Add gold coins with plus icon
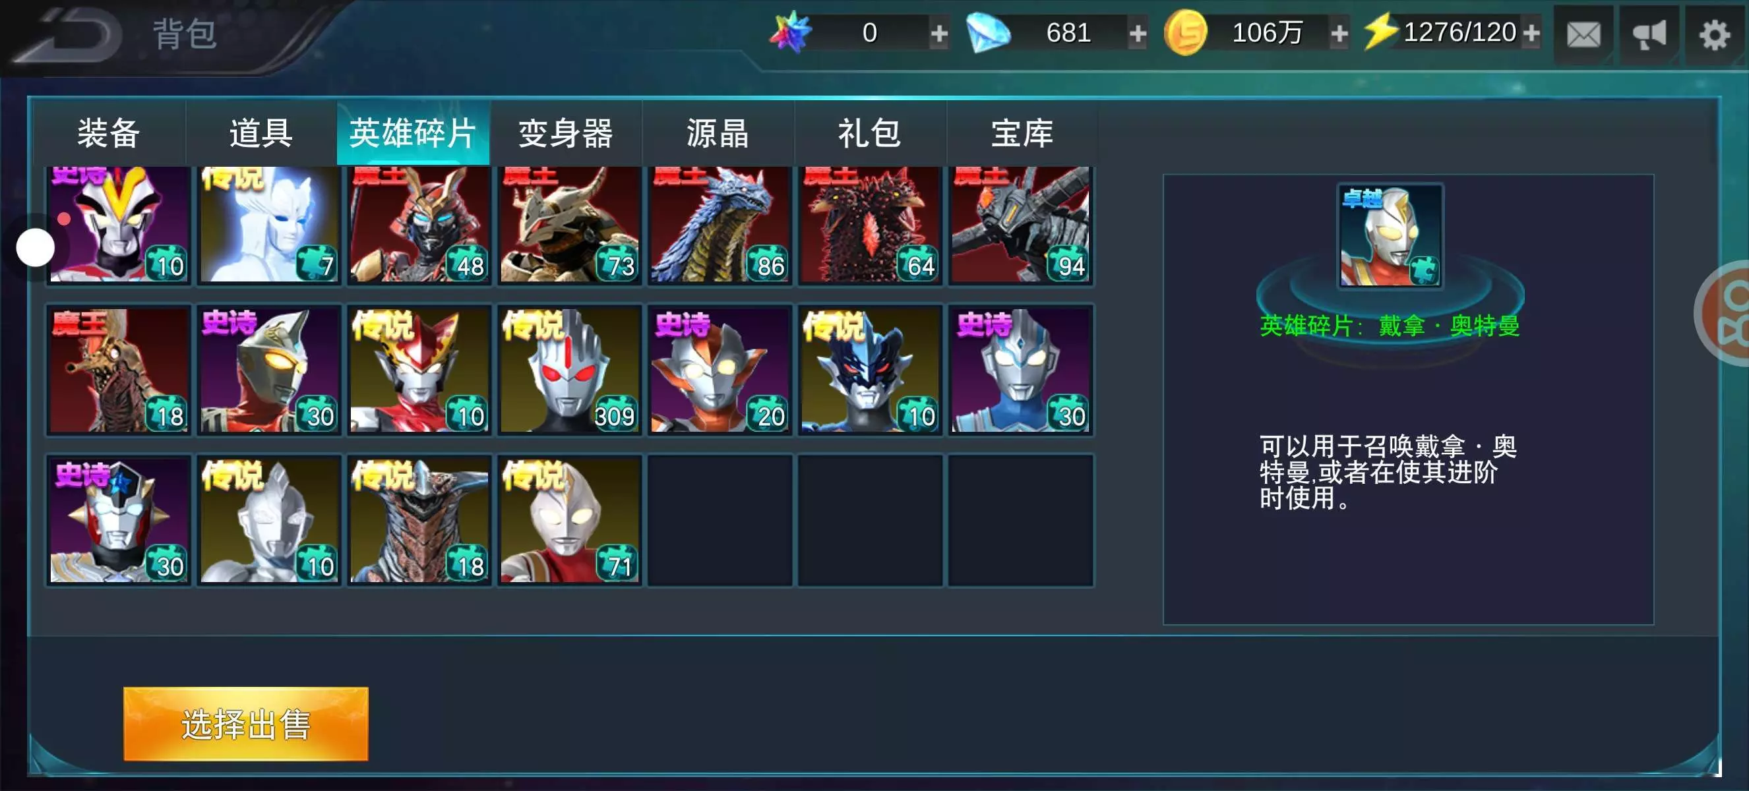Image resolution: width=1749 pixels, height=791 pixels. 1339,32
